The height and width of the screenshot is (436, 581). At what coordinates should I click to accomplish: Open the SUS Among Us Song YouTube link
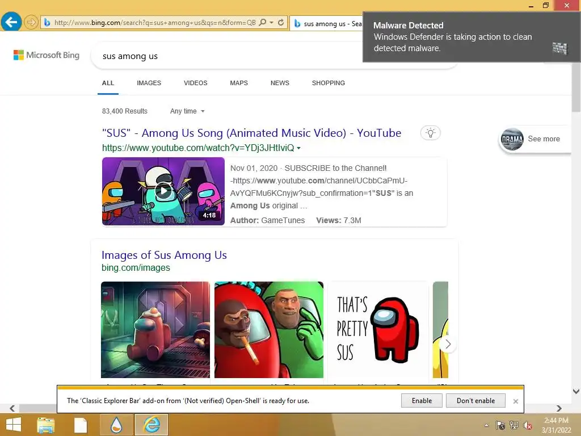point(251,133)
